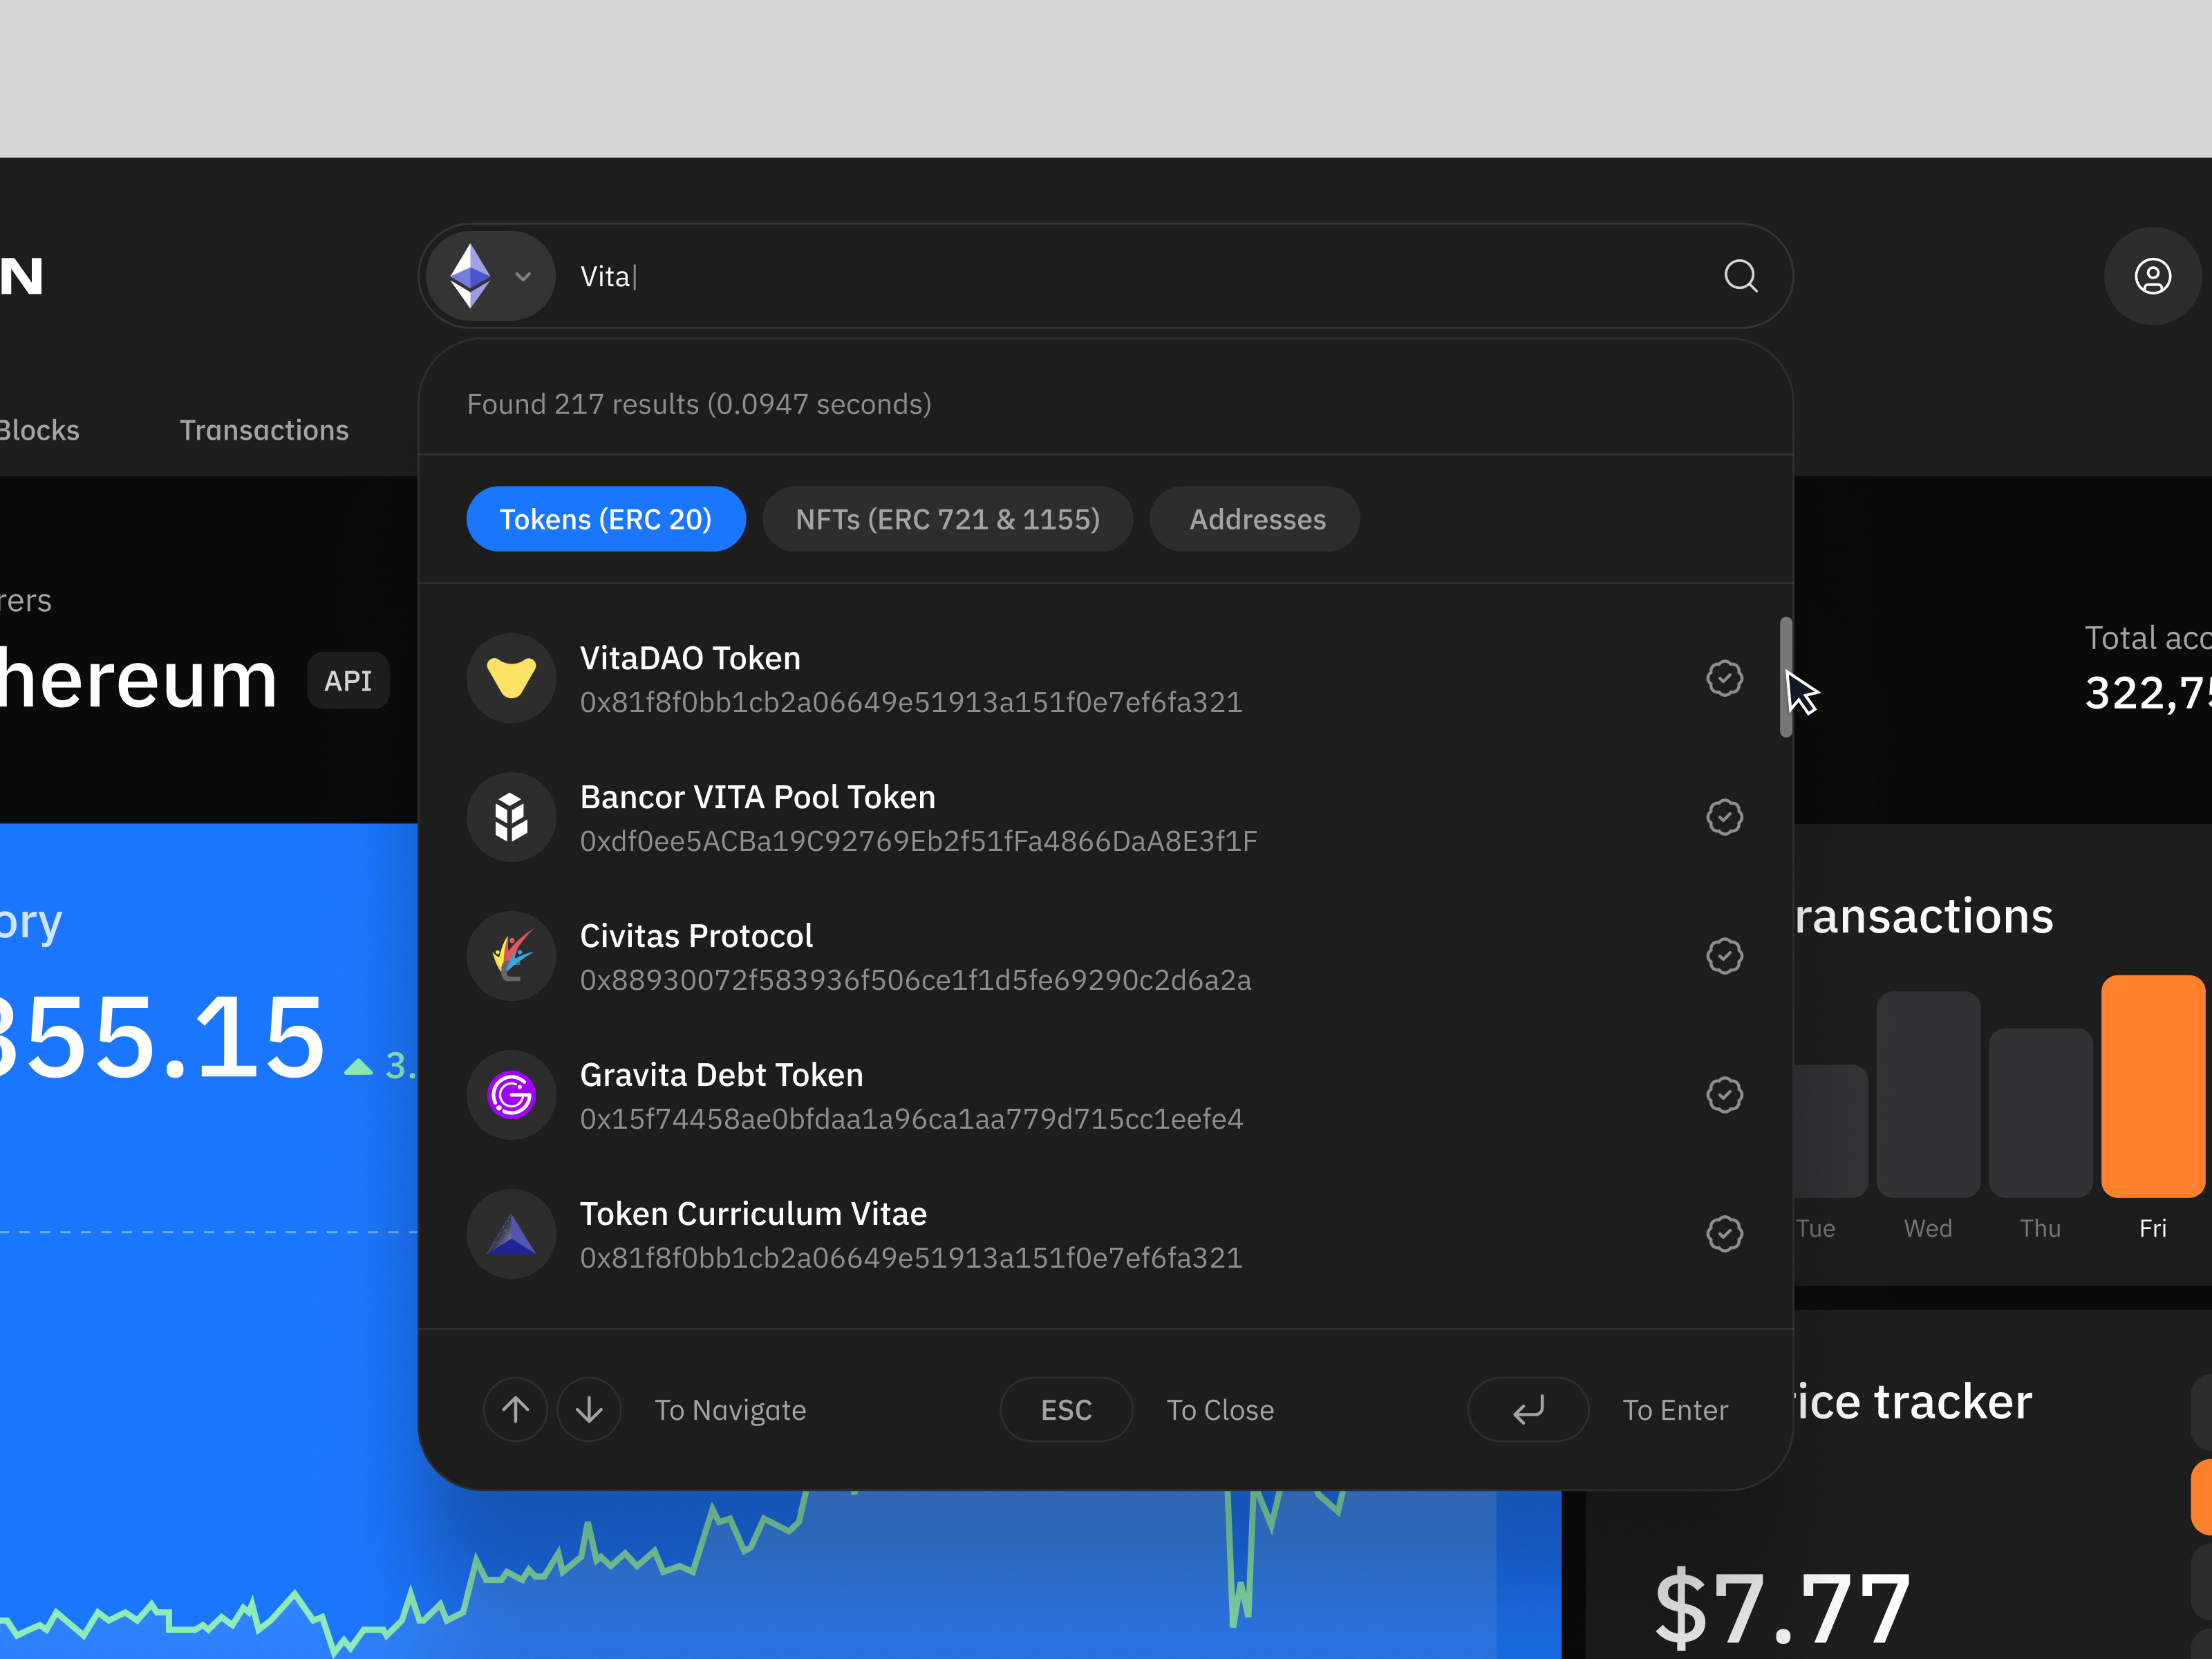Click the Civitas Protocol logo
This screenshot has height=1659, width=2212.
(x=512, y=956)
